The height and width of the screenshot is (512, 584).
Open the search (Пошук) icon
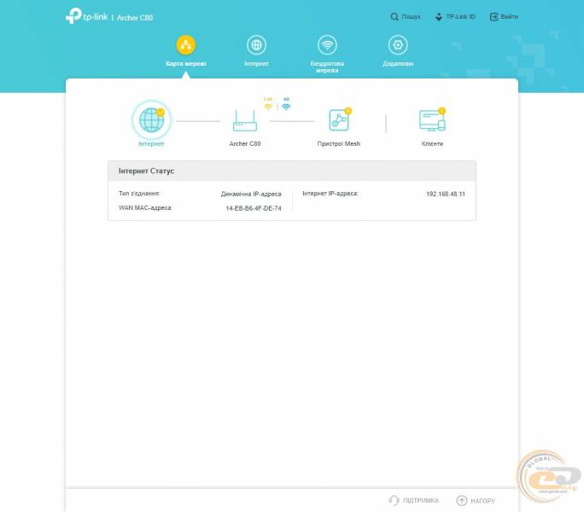[x=394, y=17]
